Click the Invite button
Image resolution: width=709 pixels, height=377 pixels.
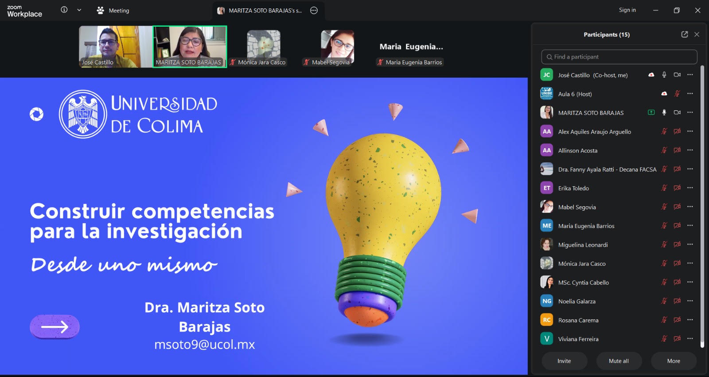(564, 361)
